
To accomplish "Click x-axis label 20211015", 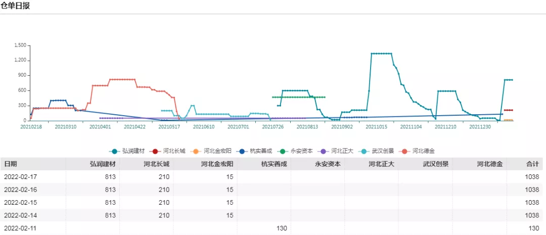I will point(377,127).
